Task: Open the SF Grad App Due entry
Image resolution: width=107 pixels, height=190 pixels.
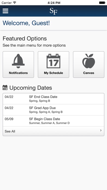Action: pyautogui.click(x=53, y=110)
